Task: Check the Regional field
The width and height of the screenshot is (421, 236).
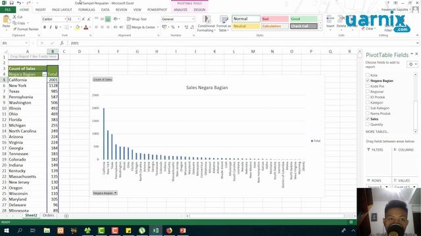Action: tap(368, 92)
